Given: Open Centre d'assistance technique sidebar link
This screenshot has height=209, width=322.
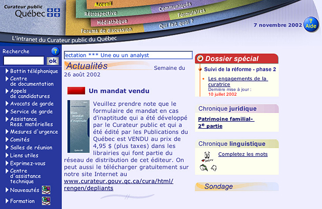Looking at the screenshot, I should point(26,176).
